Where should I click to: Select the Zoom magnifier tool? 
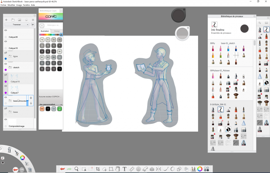click(x=77, y=169)
